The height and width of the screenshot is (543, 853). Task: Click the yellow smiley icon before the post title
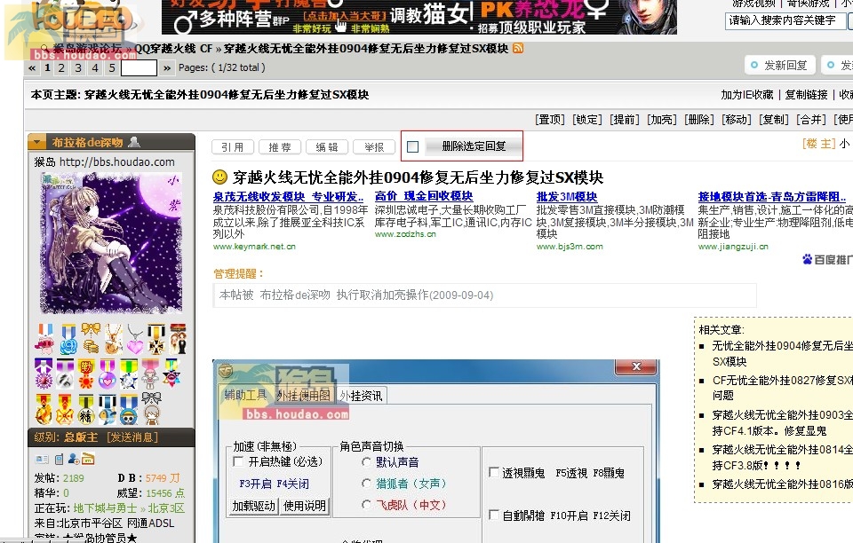219,177
